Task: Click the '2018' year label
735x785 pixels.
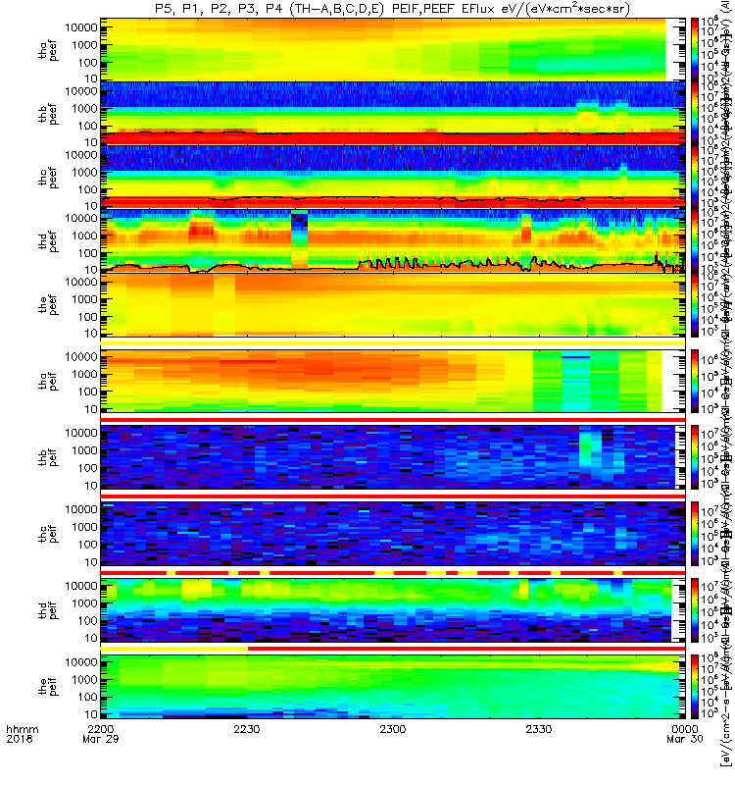Action: pos(19,739)
